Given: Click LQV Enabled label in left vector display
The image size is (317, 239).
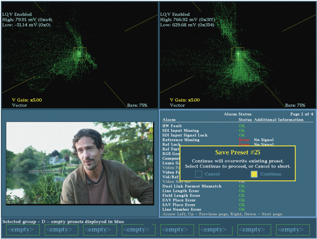Looking at the screenshot, I should [17, 14].
